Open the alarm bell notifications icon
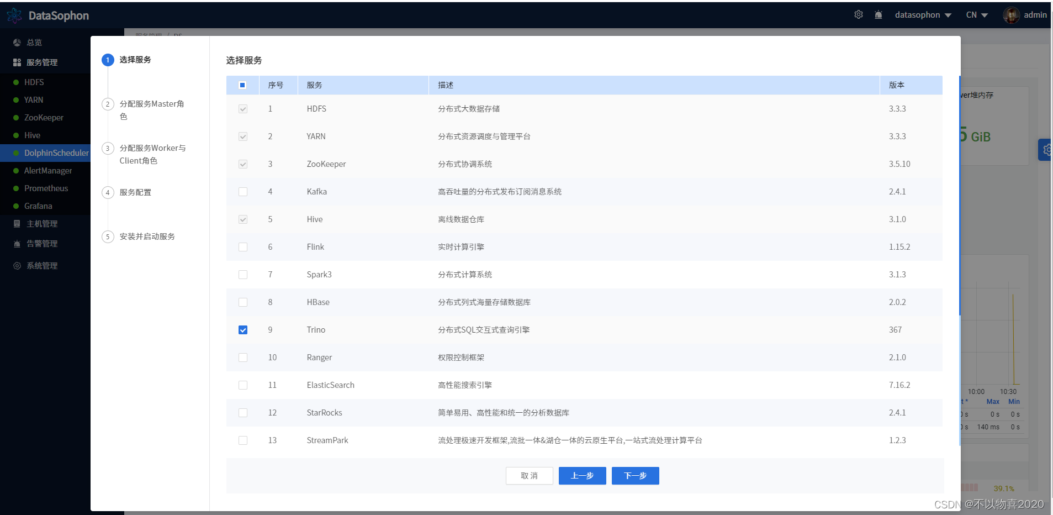 click(879, 15)
